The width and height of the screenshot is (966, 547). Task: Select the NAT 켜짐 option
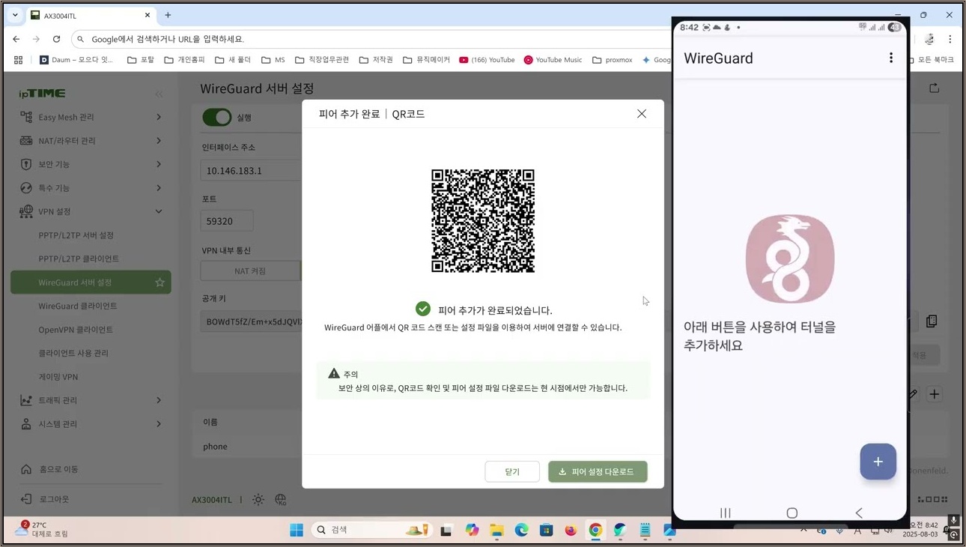(x=250, y=271)
